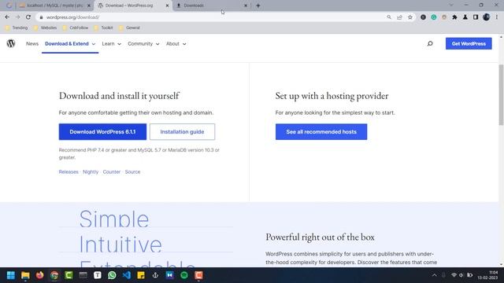Open the Installation guide
Image resolution: width=504 pixels, height=283 pixels.
click(x=182, y=132)
